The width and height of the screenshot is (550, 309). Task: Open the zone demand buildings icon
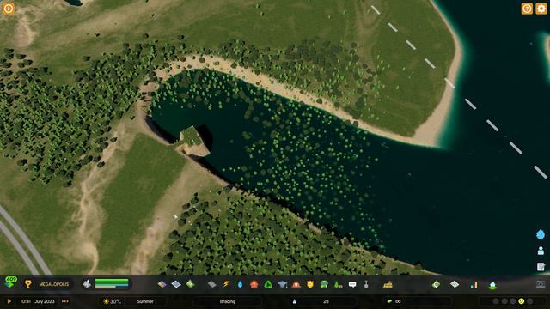(87, 284)
